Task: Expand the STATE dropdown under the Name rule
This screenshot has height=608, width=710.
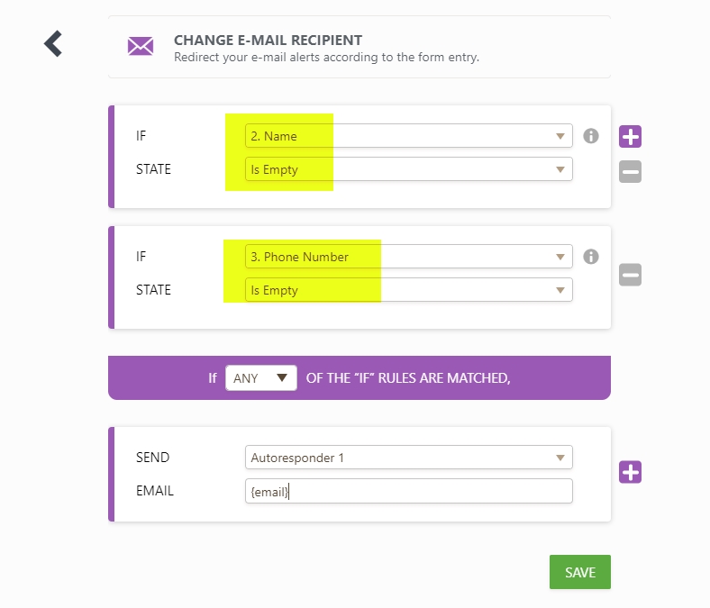Action: 408,169
